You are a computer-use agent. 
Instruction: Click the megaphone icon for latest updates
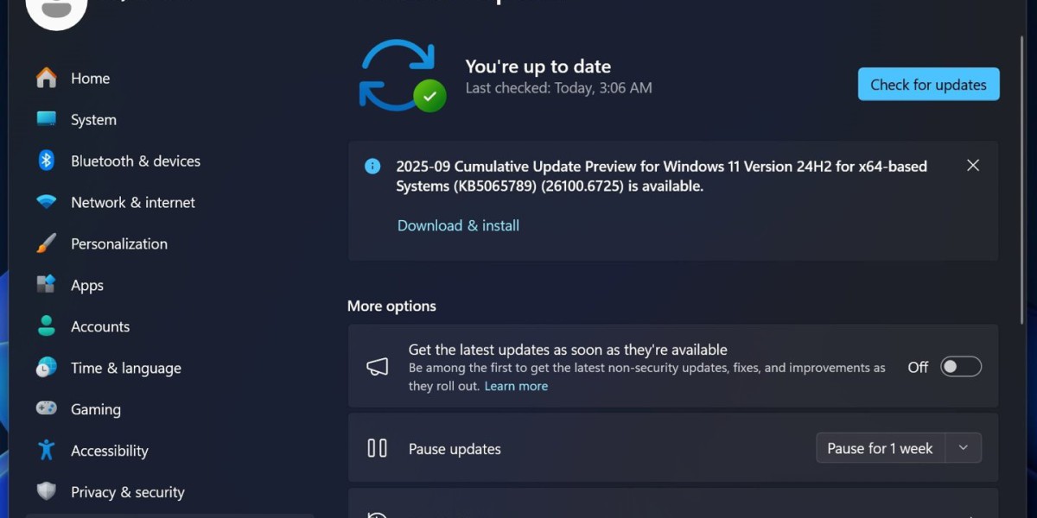378,367
